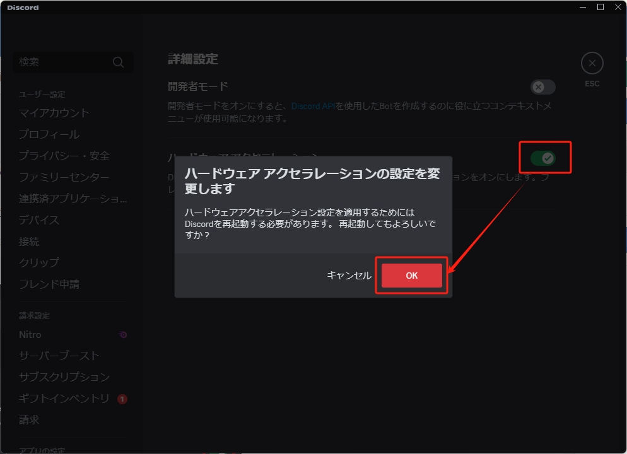The height and width of the screenshot is (454, 627).
Task: Open ギフトインベントリ settings
Action: click(64, 399)
